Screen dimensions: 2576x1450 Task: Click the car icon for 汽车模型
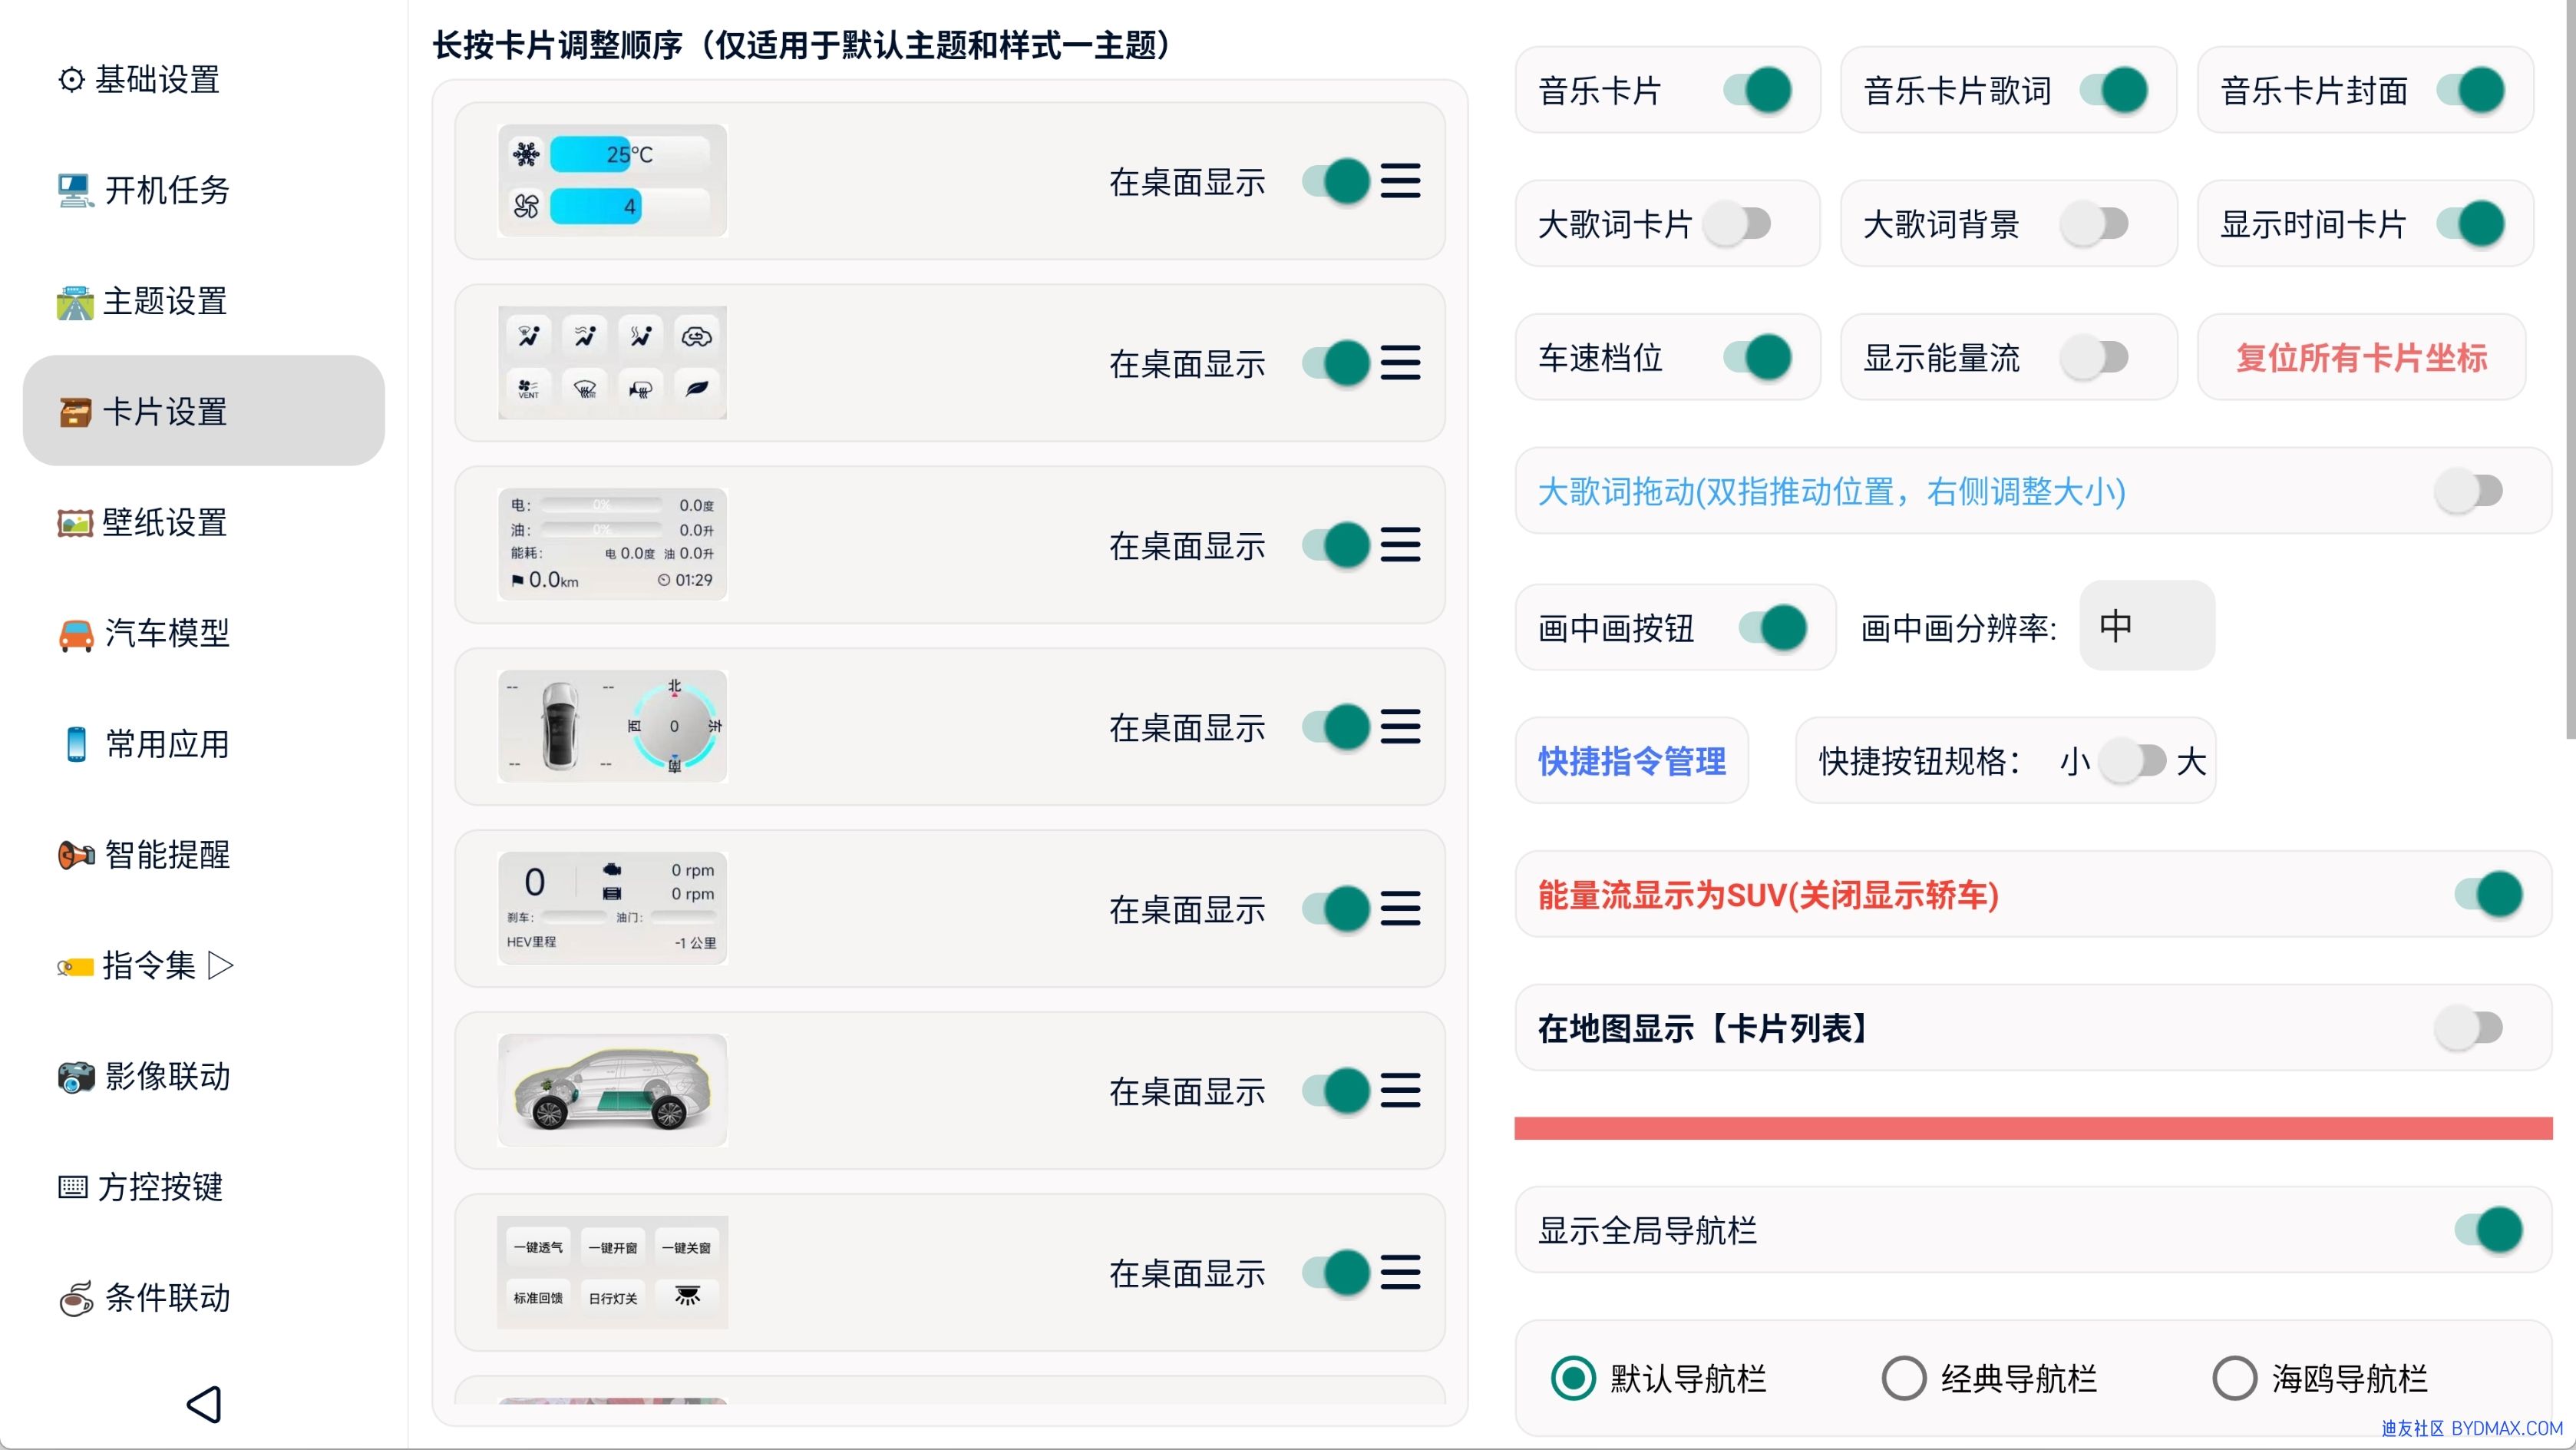coord(76,634)
